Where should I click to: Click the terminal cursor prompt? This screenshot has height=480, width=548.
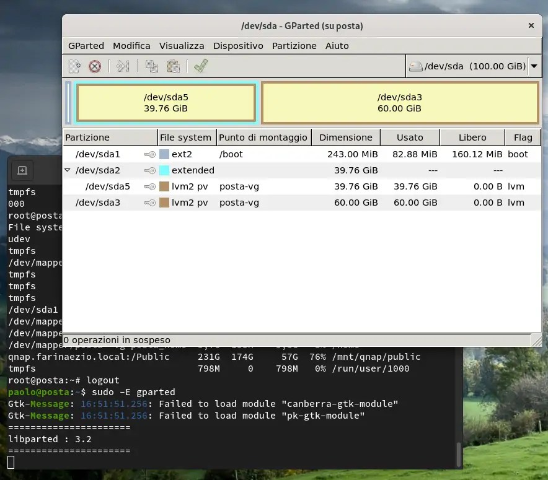[x=11, y=463]
